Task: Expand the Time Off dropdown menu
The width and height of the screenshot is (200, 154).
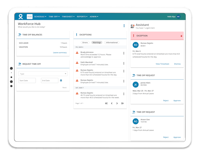Action: pos(54,17)
